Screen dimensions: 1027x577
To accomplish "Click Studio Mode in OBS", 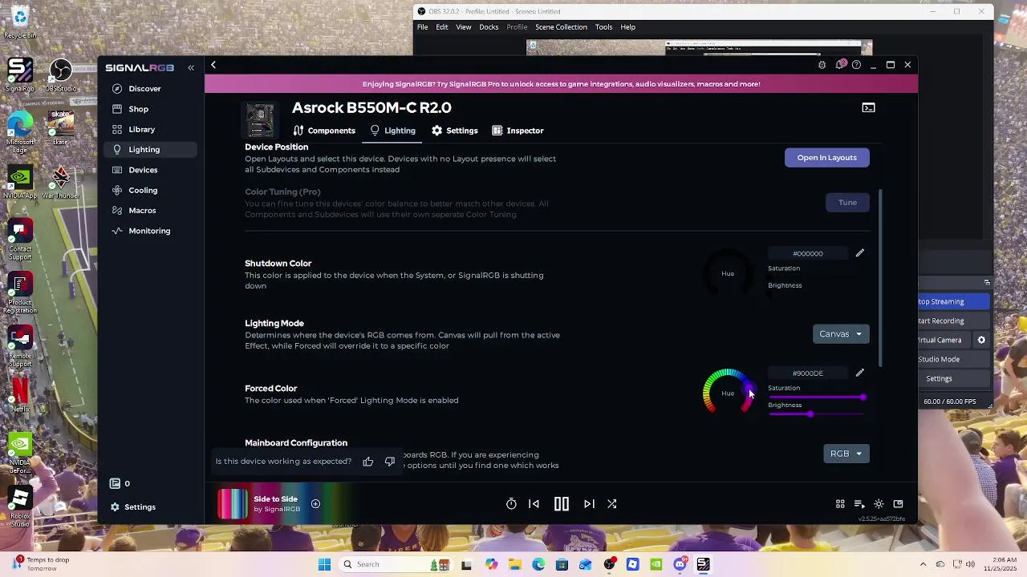I will 953,359.
